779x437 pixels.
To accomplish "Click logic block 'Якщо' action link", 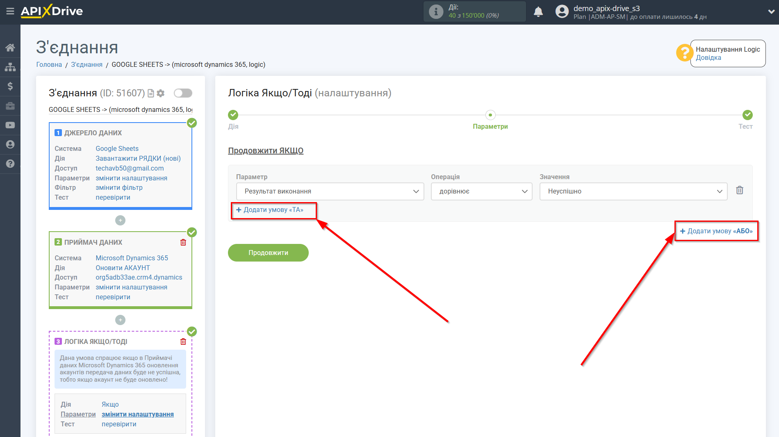I will 110,404.
